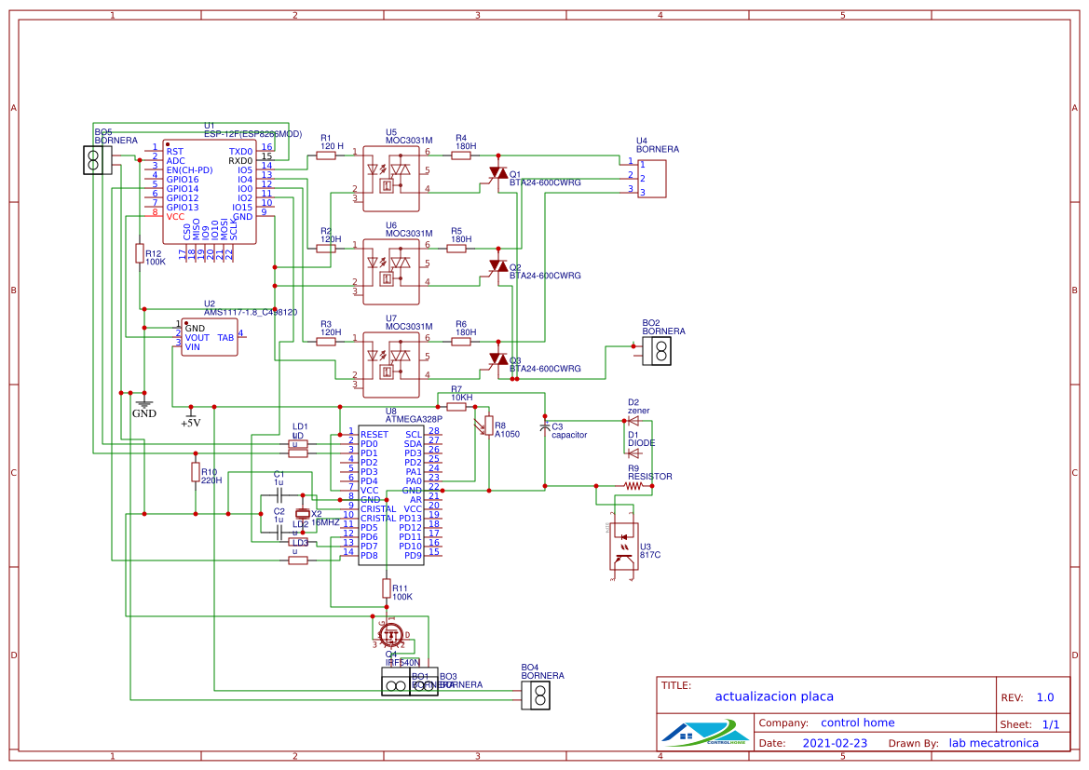Select the ESP-12F module symbol U1
Image resolution: width=1089 pixels, height=770 pixels.
pyautogui.click(x=211, y=191)
